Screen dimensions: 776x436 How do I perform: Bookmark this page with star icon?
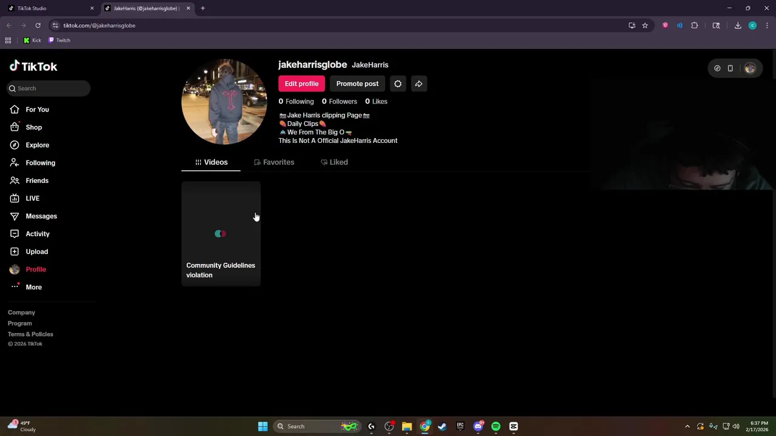tap(645, 25)
